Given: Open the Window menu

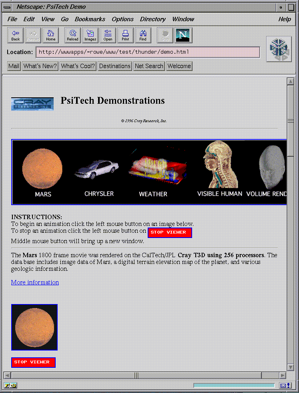Looking at the screenshot, I should (x=183, y=19).
